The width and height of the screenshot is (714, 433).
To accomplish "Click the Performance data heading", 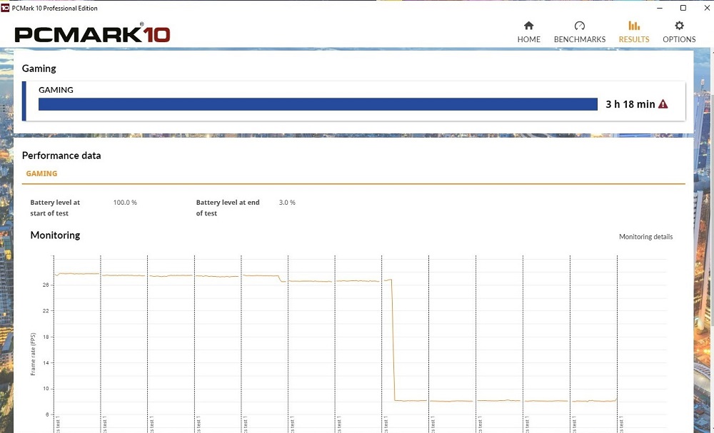I will point(61,156).
